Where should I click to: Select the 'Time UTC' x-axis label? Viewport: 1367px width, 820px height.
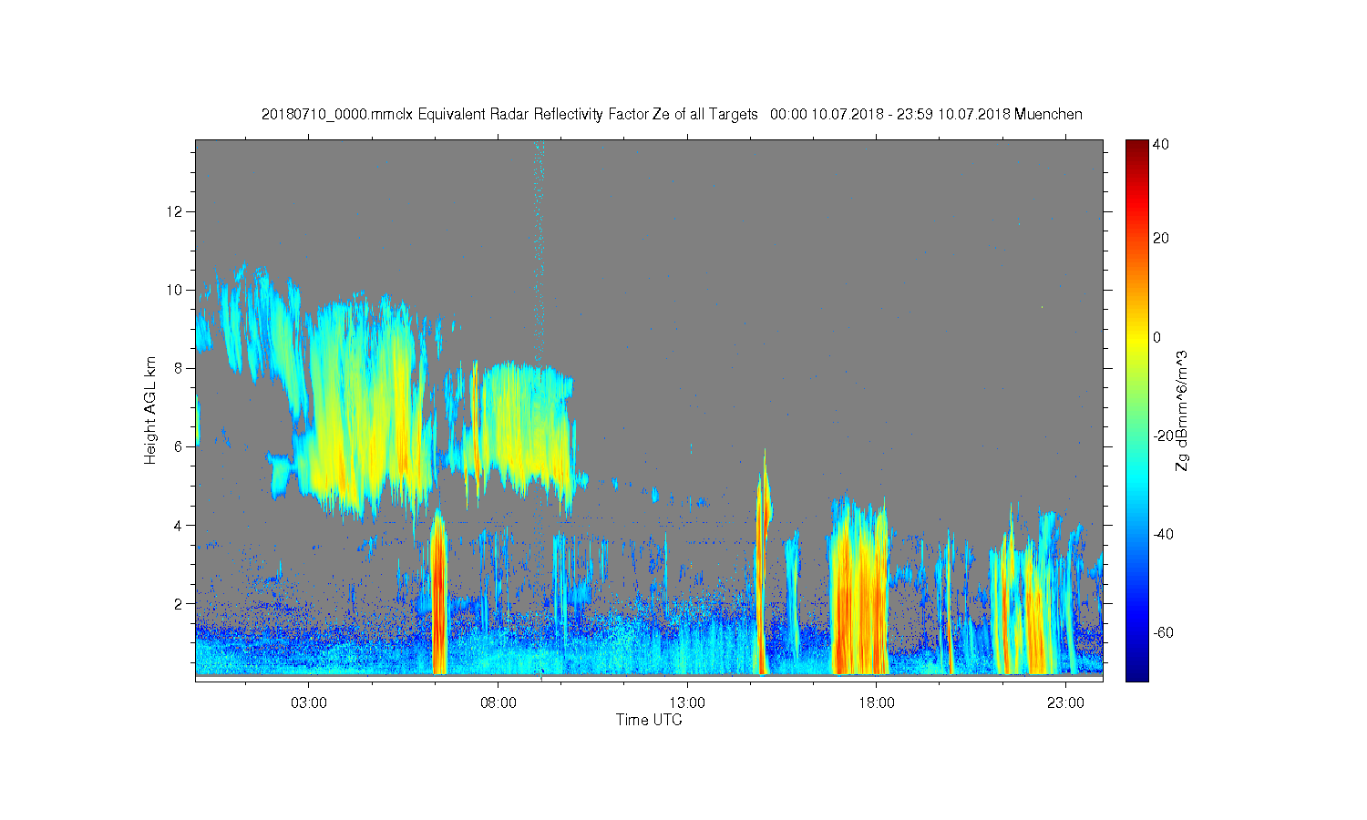649,720
